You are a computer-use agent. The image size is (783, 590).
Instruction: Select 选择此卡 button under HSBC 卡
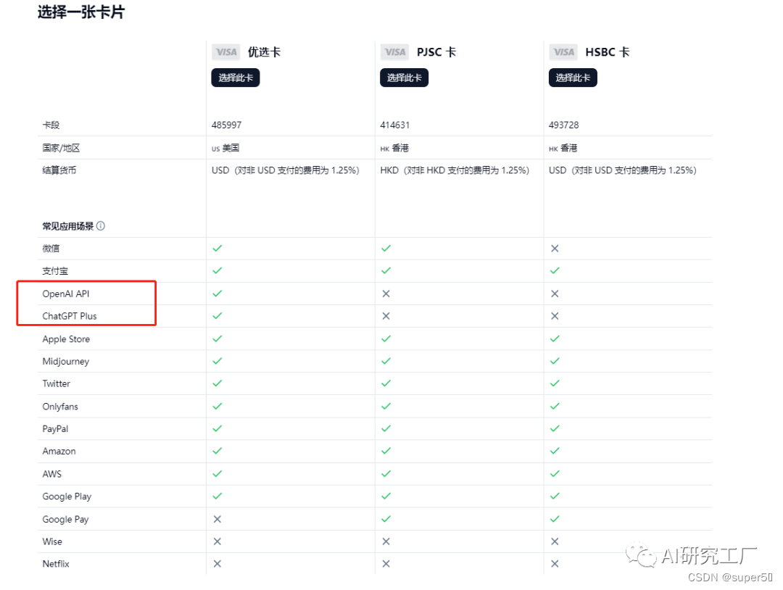(x=573, y=78)
